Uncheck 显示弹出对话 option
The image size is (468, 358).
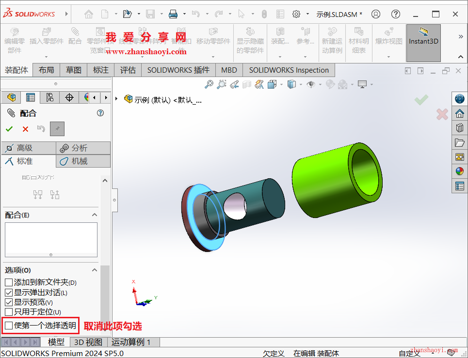pyautogui.click(x=9, y=293)
